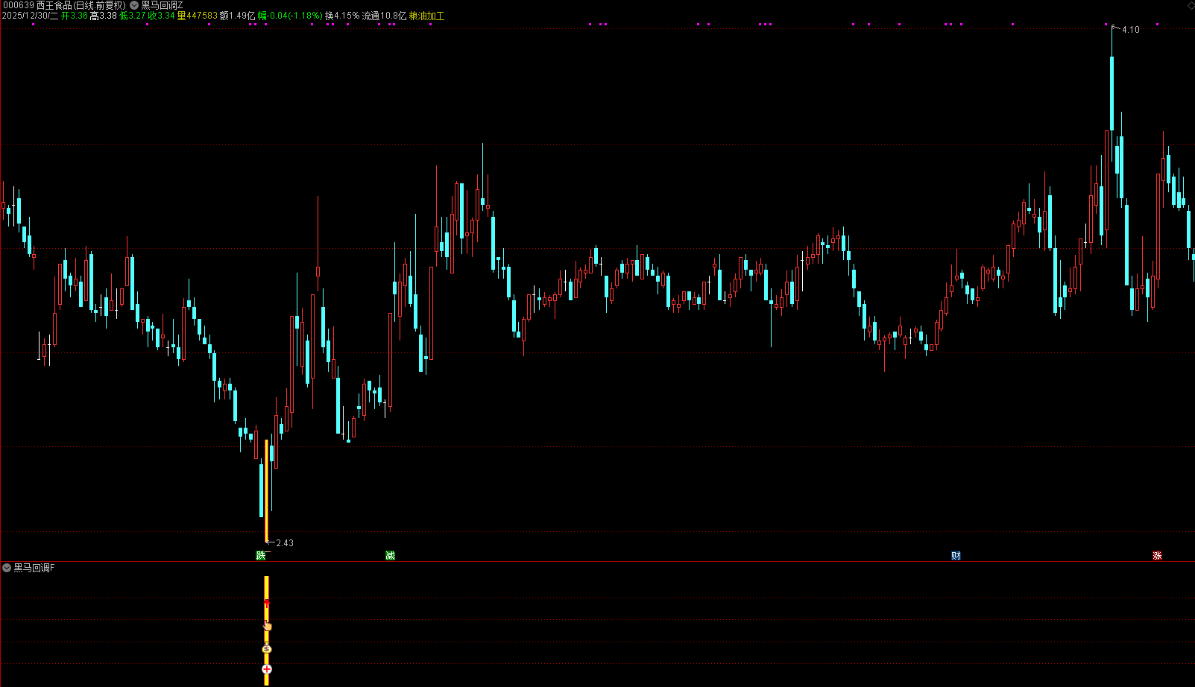Screen dimensions: 1195x687
Task: Open the 黑马回调F sub-panel dropdown arrow
Action: coord(7,568)
